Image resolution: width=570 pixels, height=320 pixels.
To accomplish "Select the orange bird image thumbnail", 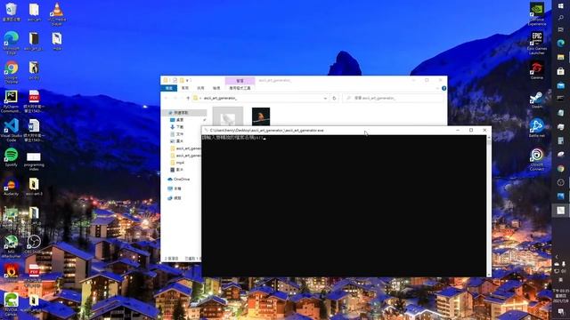I will pyautogui.click(x=261, y=116).
